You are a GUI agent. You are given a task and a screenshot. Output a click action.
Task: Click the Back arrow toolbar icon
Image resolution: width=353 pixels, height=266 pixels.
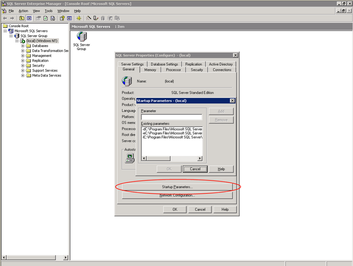click(x=5, y=18)
